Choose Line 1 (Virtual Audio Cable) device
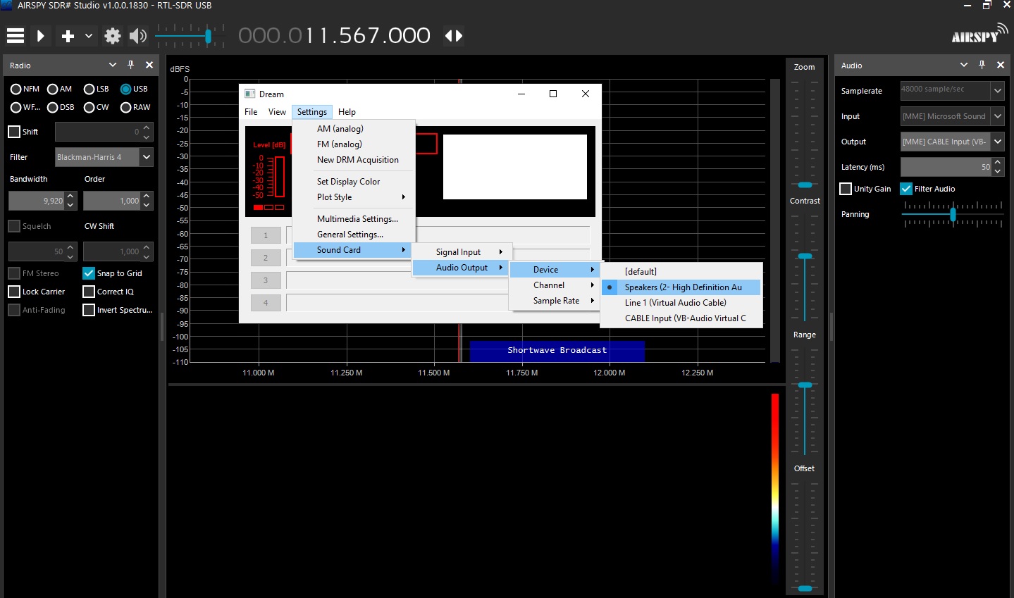This screenshot has width=1014, height=598. (x=681, y=303)
